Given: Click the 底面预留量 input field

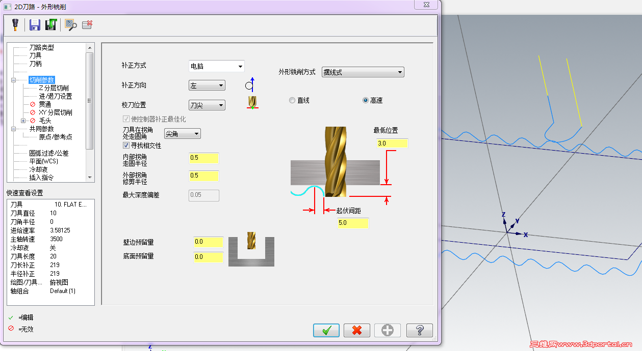Looking at the screenshot, I should click(x=208, y=257).
